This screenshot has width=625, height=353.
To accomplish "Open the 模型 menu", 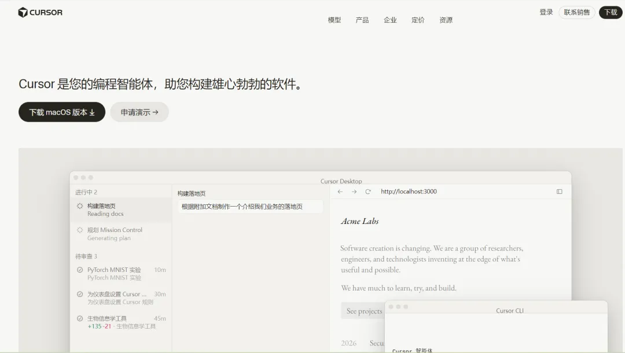I will (334, 20).
